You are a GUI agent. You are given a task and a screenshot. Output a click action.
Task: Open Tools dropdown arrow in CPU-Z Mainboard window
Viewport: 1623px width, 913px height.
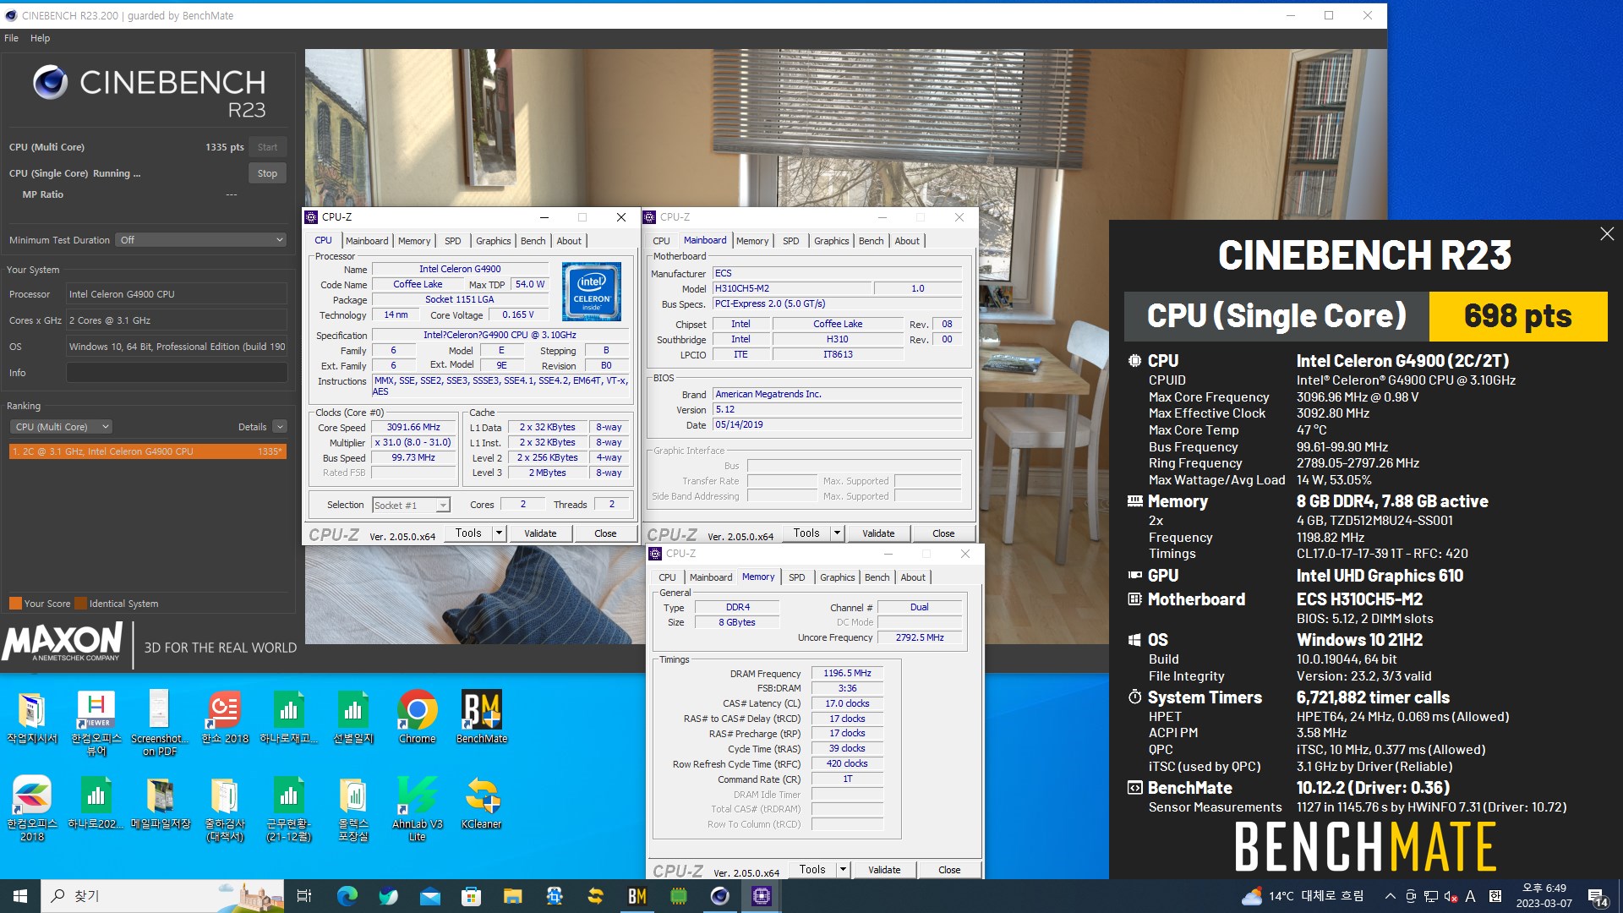tap(837, 533)
